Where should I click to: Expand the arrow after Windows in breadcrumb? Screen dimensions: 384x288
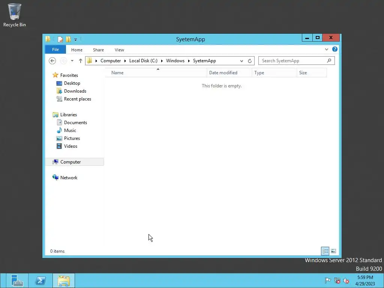pos(189,61)
